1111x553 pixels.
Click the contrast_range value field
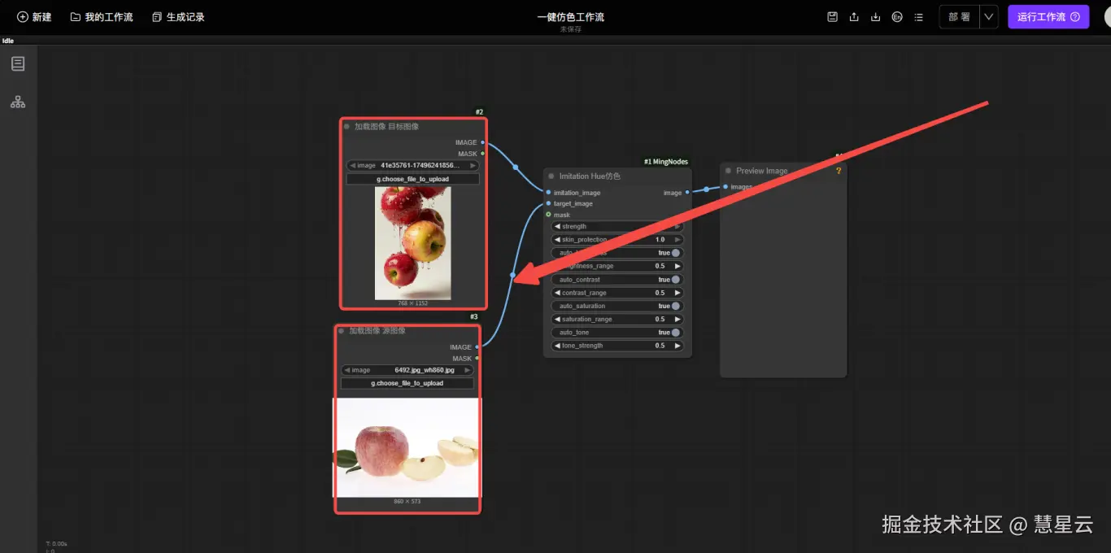[x=617, y=293]
